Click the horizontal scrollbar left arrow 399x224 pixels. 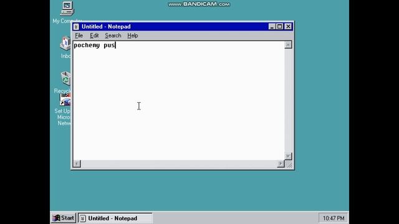pos(77,164)
